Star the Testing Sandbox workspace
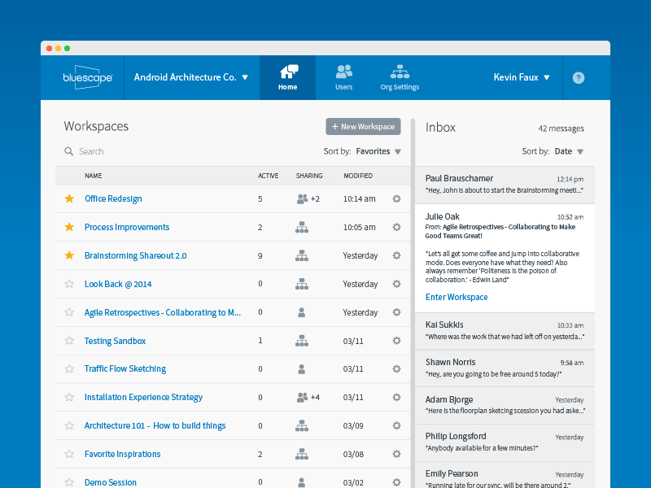 pos(69,341)
